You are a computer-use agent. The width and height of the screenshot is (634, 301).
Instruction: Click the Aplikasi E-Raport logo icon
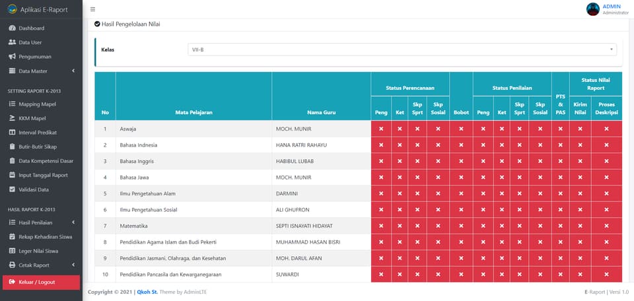click(12, 9)
